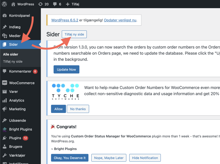
Task: Click the 6 comments count in admin bar
Action: (60, 4)
